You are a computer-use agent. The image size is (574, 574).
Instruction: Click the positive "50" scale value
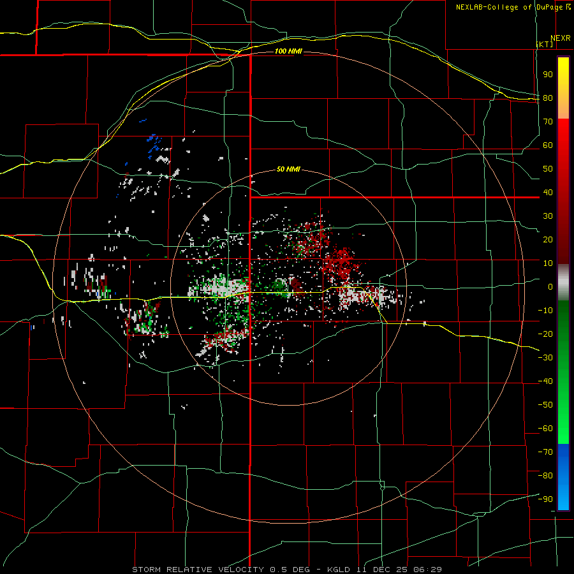point(548,169)
